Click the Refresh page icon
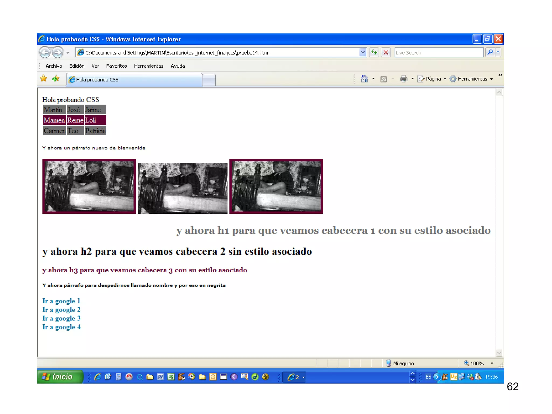Screen dimensions: 552x414 point(374,52)
